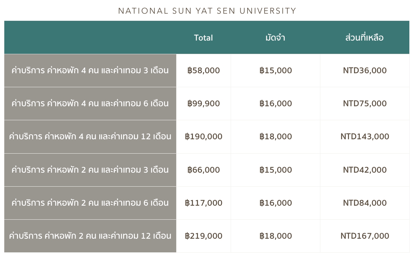Select the มัดจำ column header
The width and height of the screenshot is (414, 257).
click(x=276, y=37)
